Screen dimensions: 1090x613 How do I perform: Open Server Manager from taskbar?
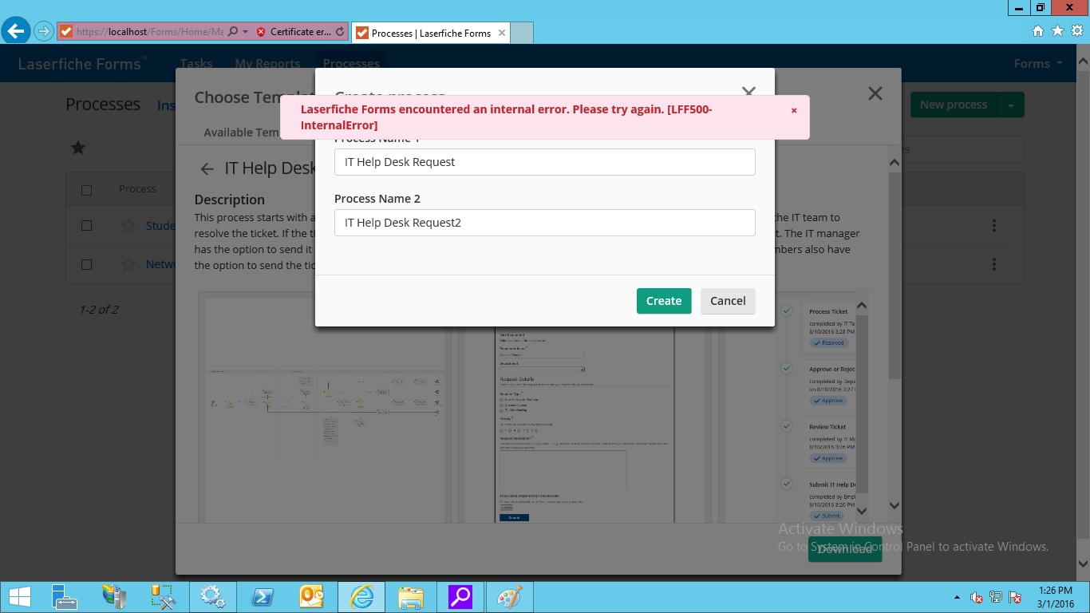coord(64,597)
